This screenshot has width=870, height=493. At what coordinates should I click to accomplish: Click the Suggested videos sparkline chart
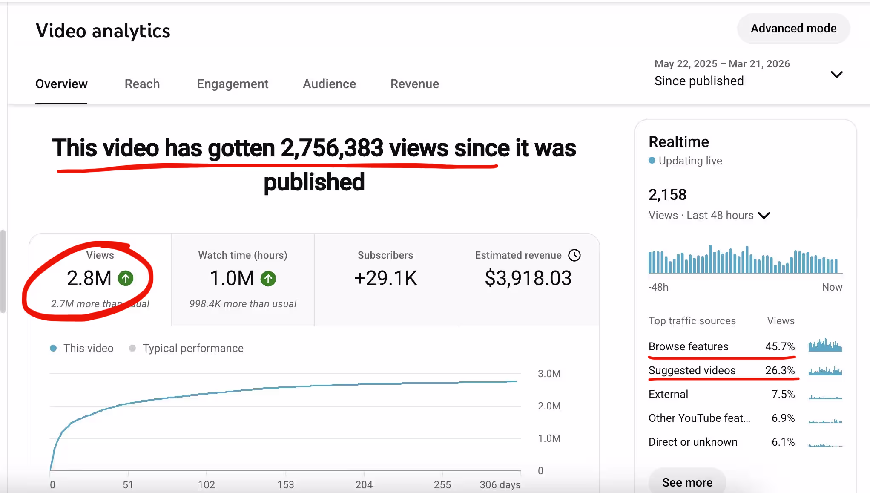(825, 371)
